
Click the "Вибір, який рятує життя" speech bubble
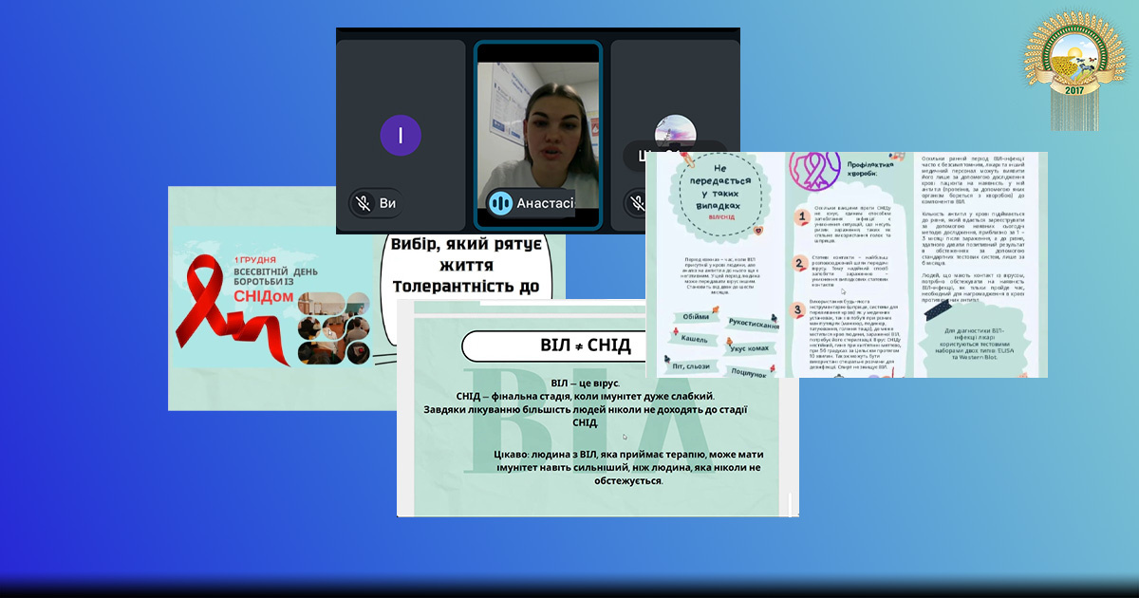click(x=466, y=290)
